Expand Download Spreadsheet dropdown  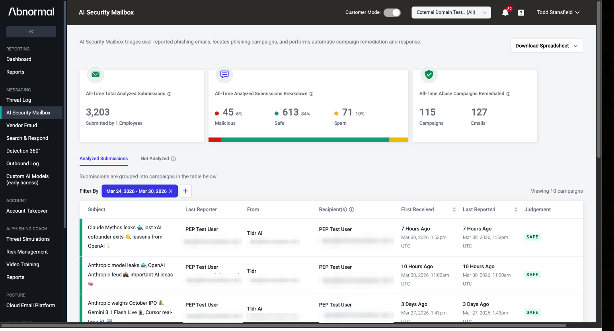(x=547, y=46)
